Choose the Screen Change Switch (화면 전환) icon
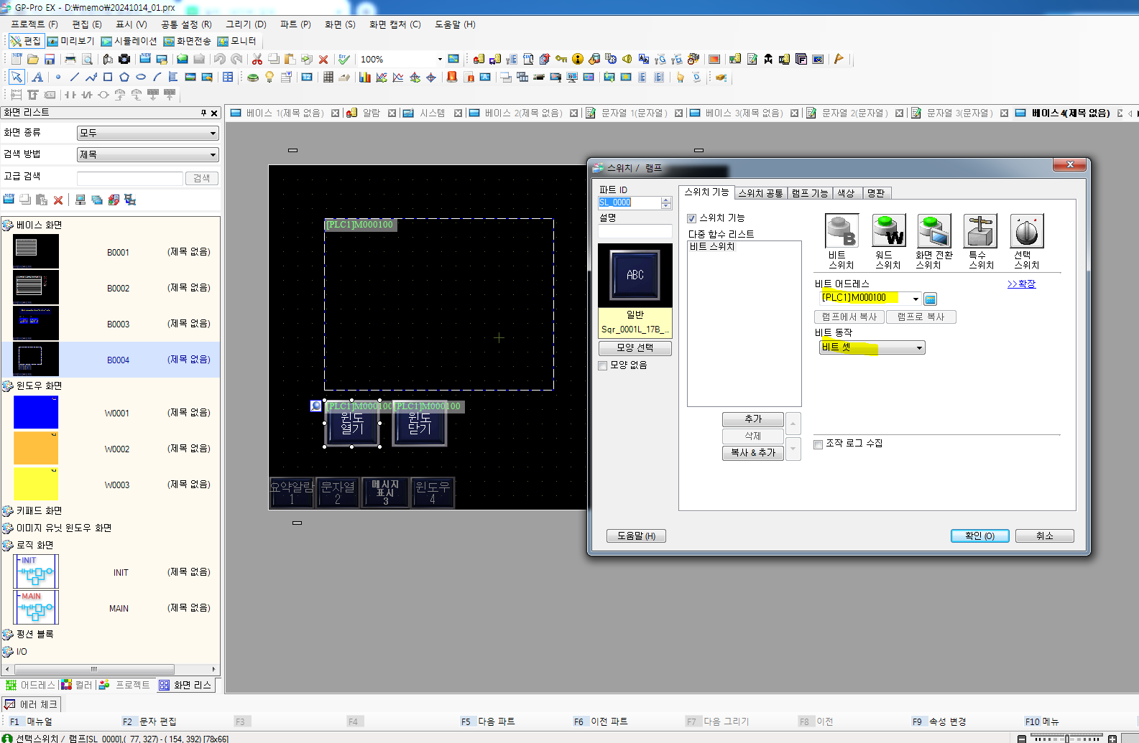 934,231
